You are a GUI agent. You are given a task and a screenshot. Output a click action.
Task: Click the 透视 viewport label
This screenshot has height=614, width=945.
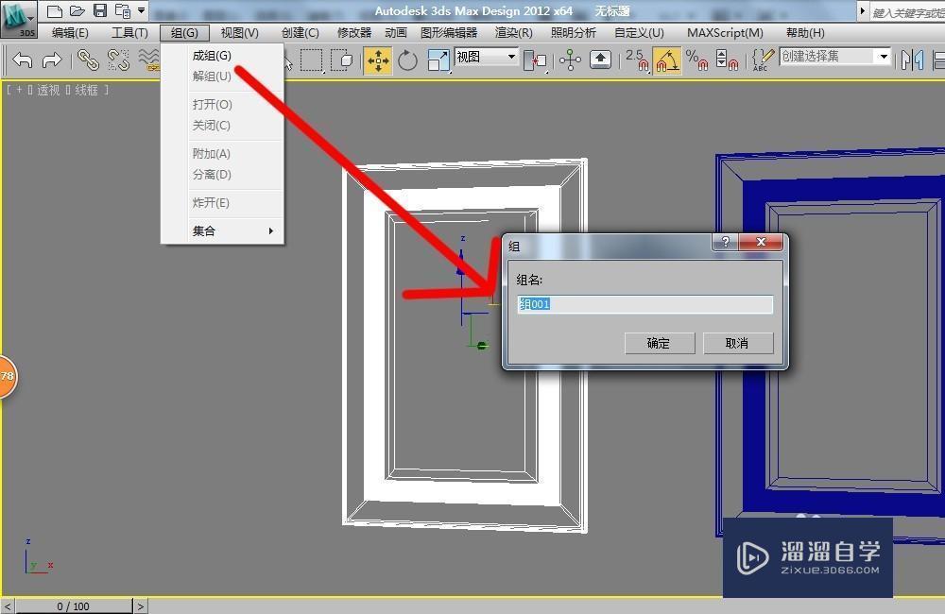47,91
